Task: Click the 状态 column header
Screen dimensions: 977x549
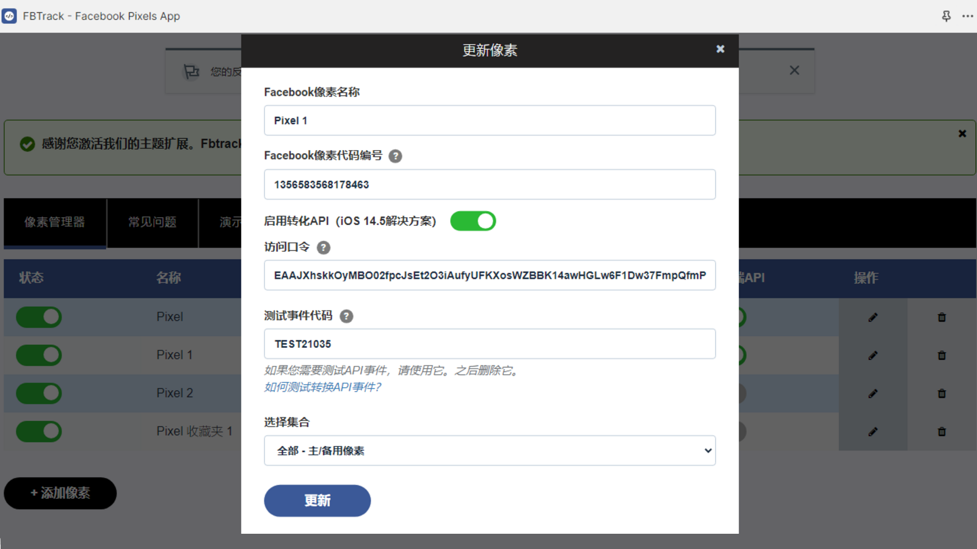Action: [31, 278]
